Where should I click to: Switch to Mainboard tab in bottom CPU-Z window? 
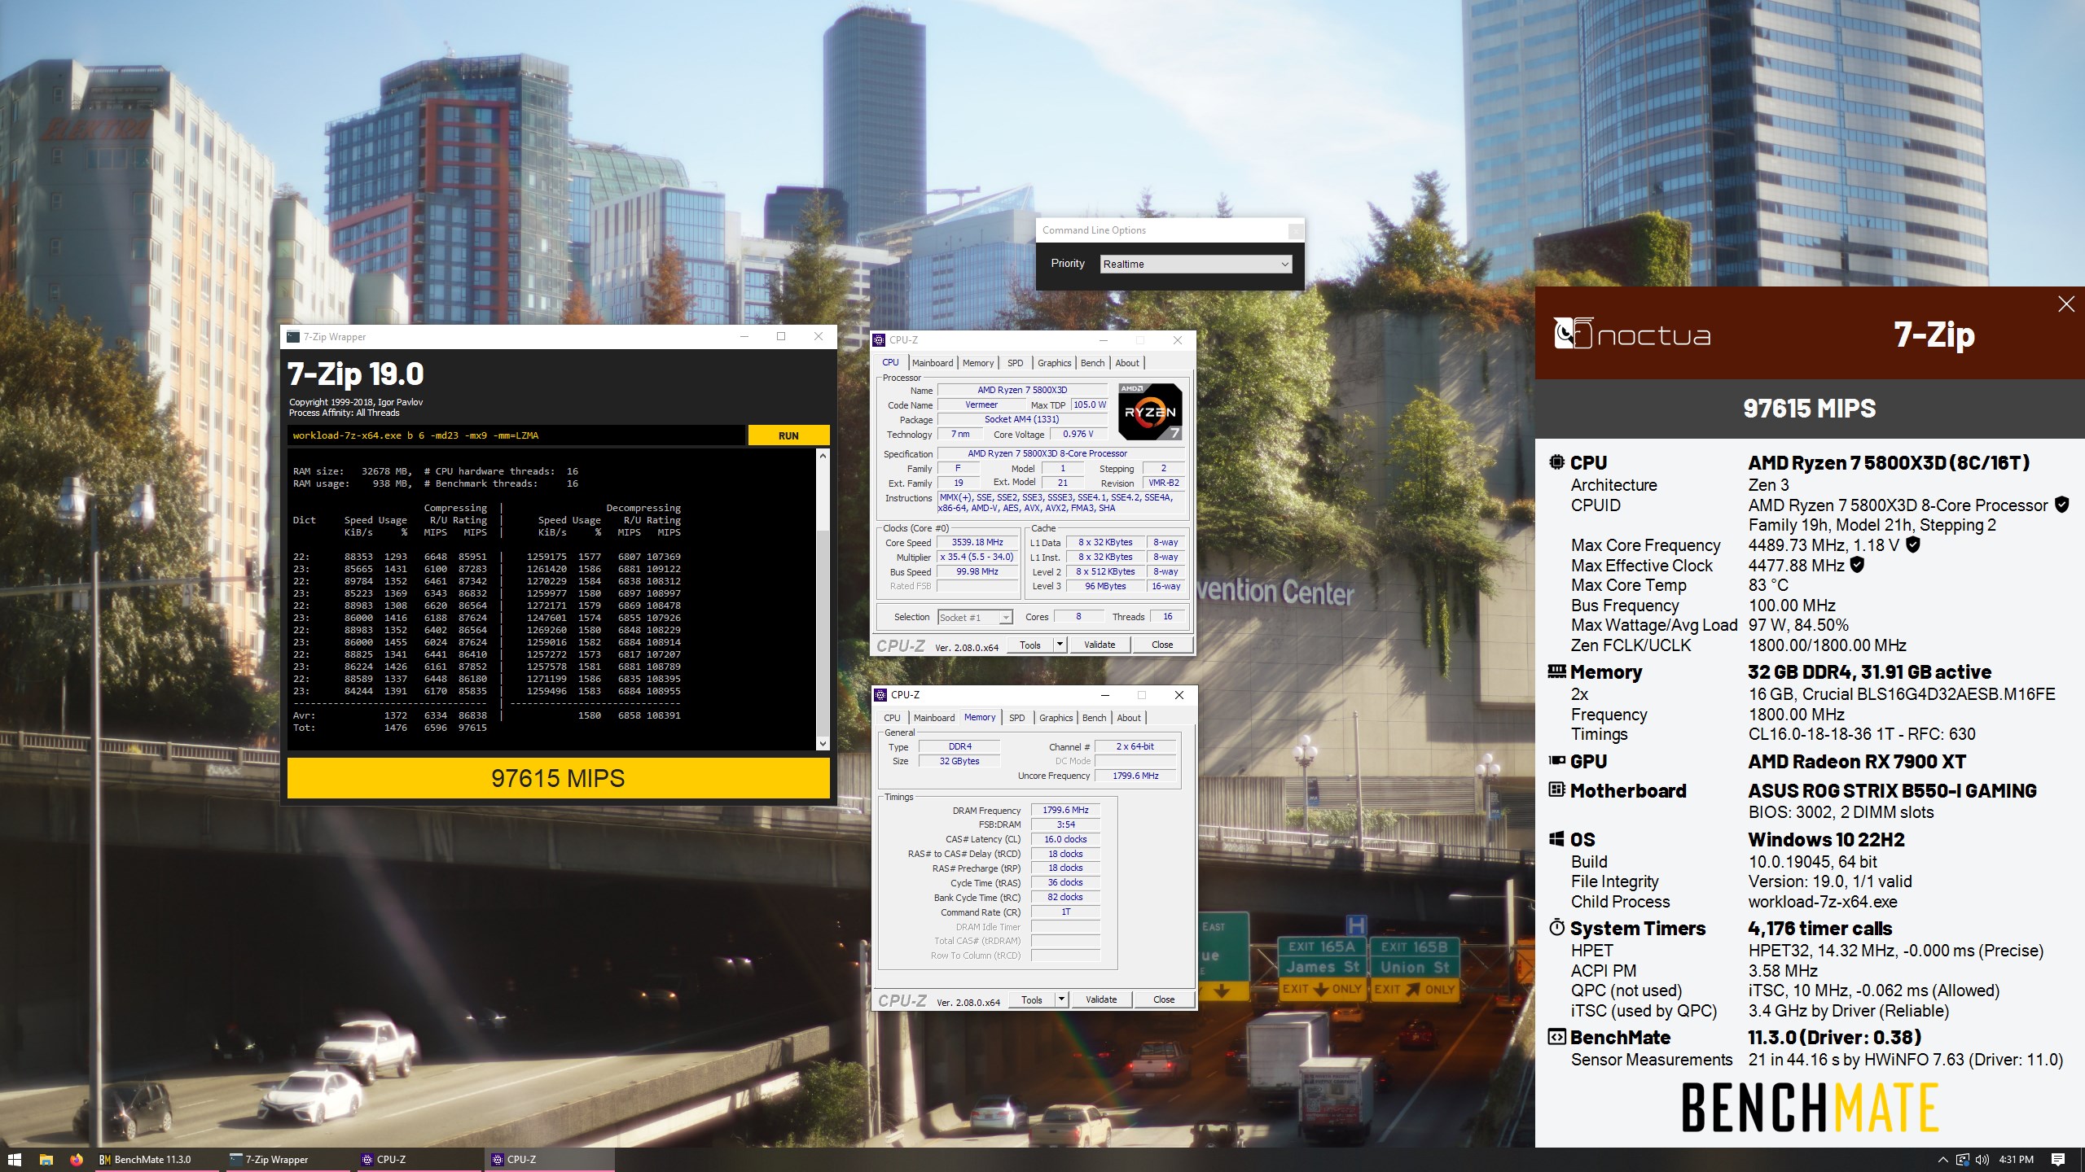click(933, 718)
